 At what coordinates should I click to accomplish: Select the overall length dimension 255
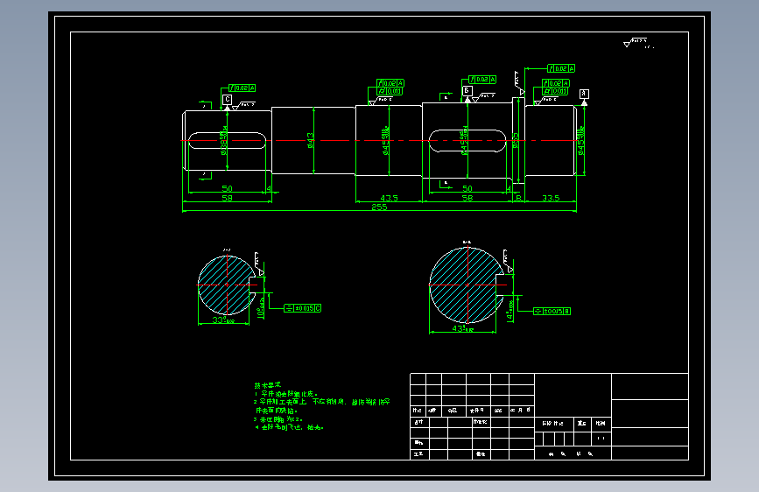click(x=379, y=207)
